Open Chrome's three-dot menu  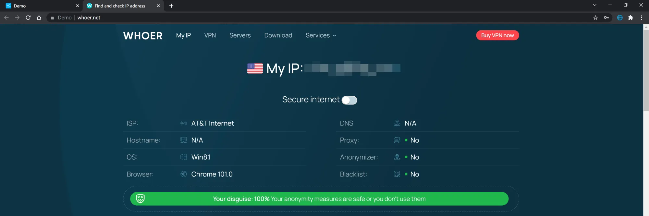pos(641,18)
